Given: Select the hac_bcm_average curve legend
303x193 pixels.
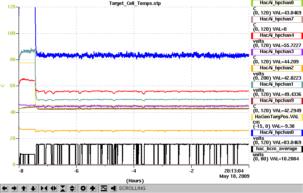Looking at the screenshot, I should 277,149.
